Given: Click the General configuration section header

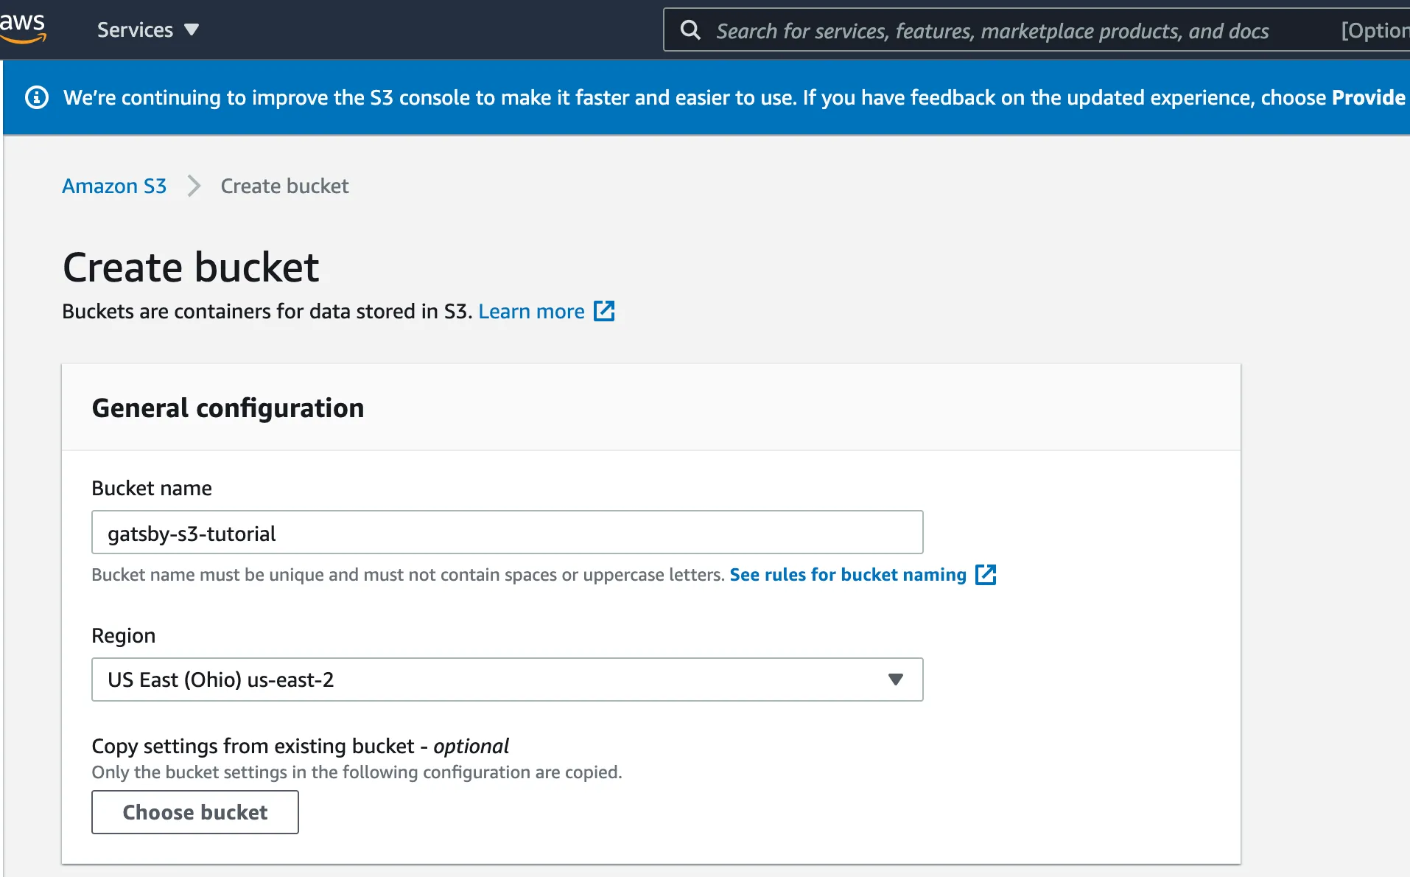Looking at the screenshot, I should click(x=228, y=408).
